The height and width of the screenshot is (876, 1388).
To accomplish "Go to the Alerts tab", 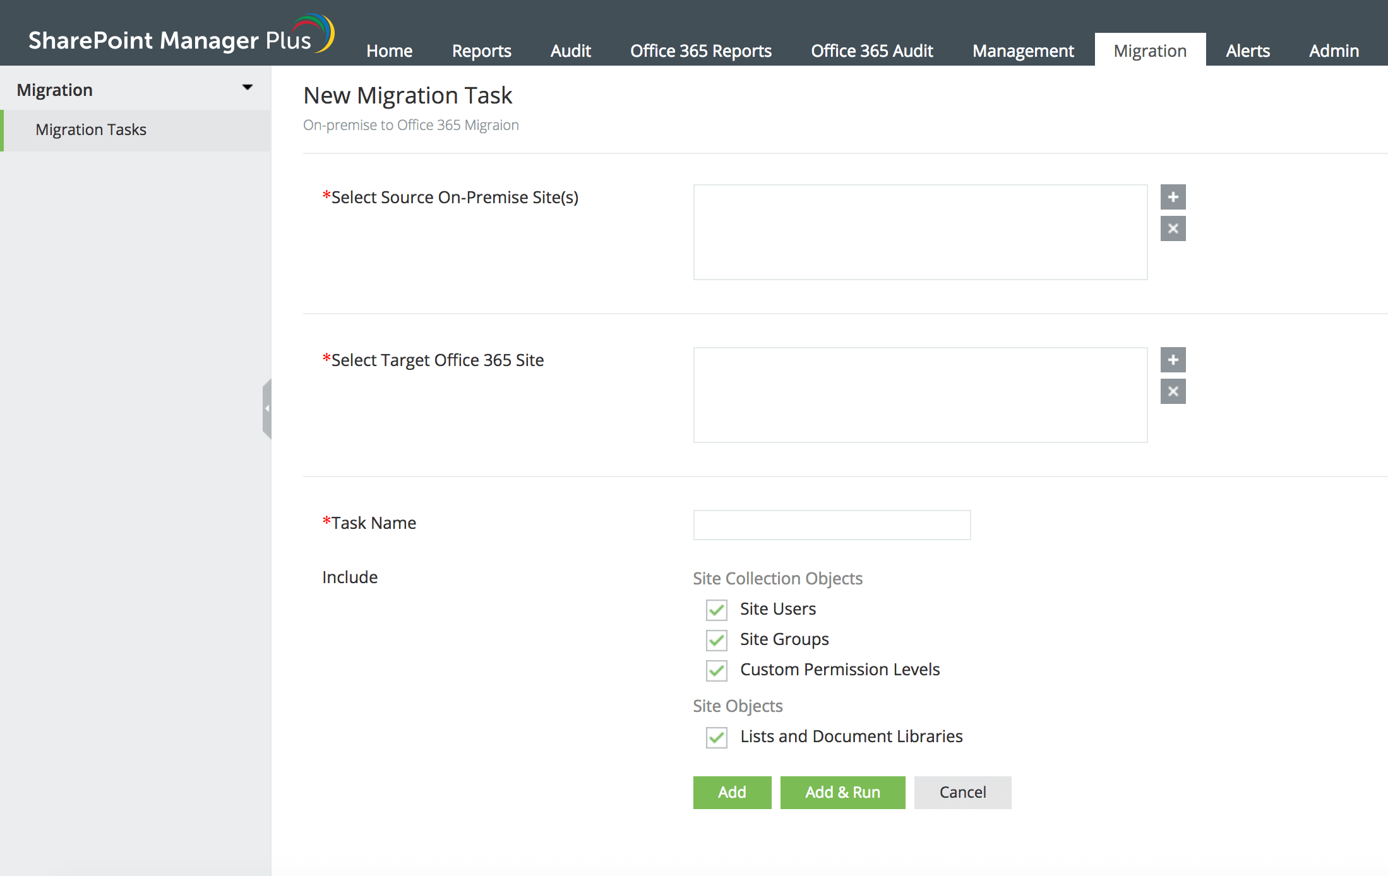I will point(1247,50).
